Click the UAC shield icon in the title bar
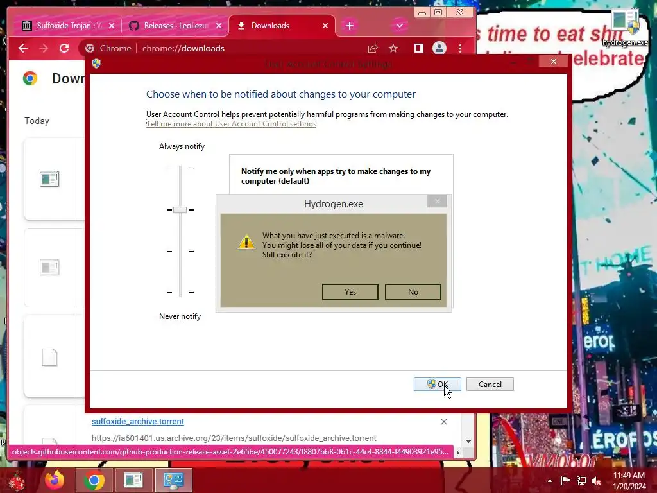The image size is (657, 493). [96, 64]
